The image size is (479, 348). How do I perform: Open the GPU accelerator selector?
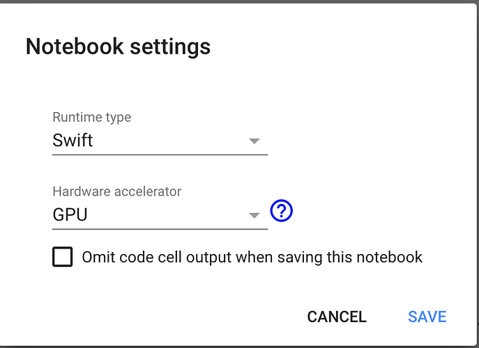[x=159, y=215]
